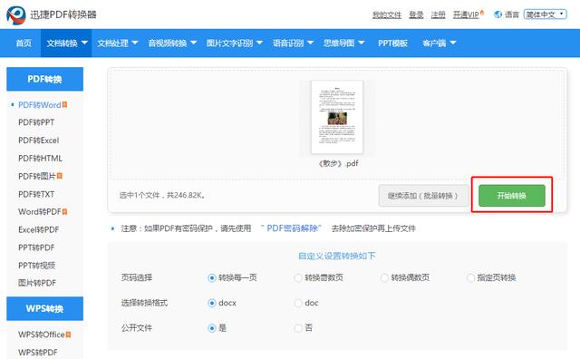Expand the 音视频转换 nav menu
The image size is (580, 359).
[x=172, y=43]
